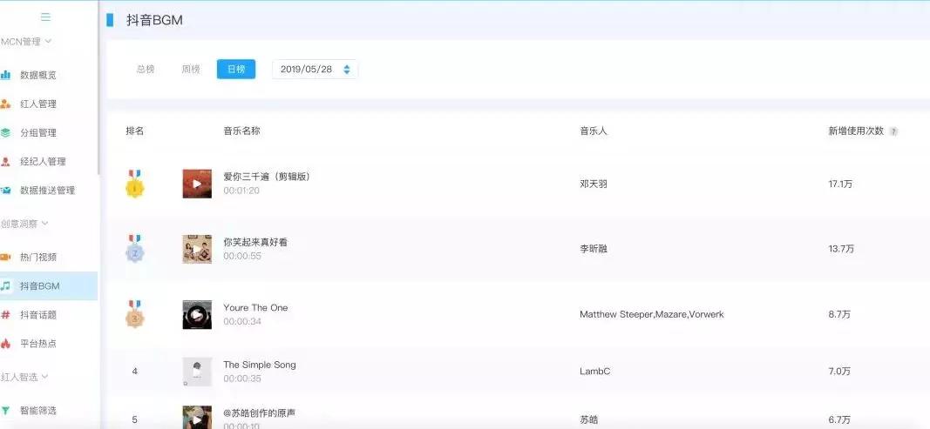
Task: Click the 数据推送管理 envelope icon
Action: pos(5,191)
